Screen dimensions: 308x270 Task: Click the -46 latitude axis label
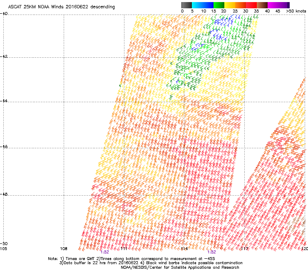[4, 147]
